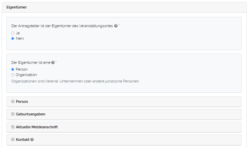Click the plus icon beside Aktuelle Meldeanschrift
248x148 pixels.
coord(13,127)
